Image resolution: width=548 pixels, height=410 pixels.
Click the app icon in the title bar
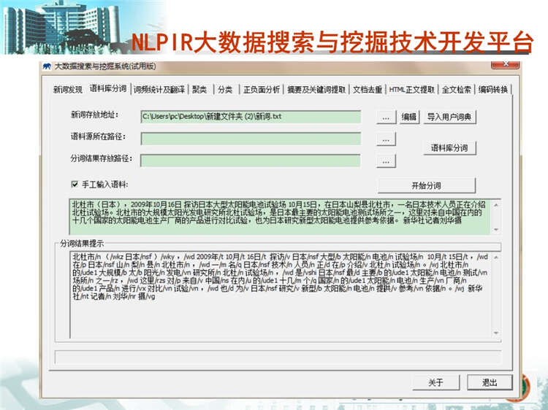[x=46, y=67]
